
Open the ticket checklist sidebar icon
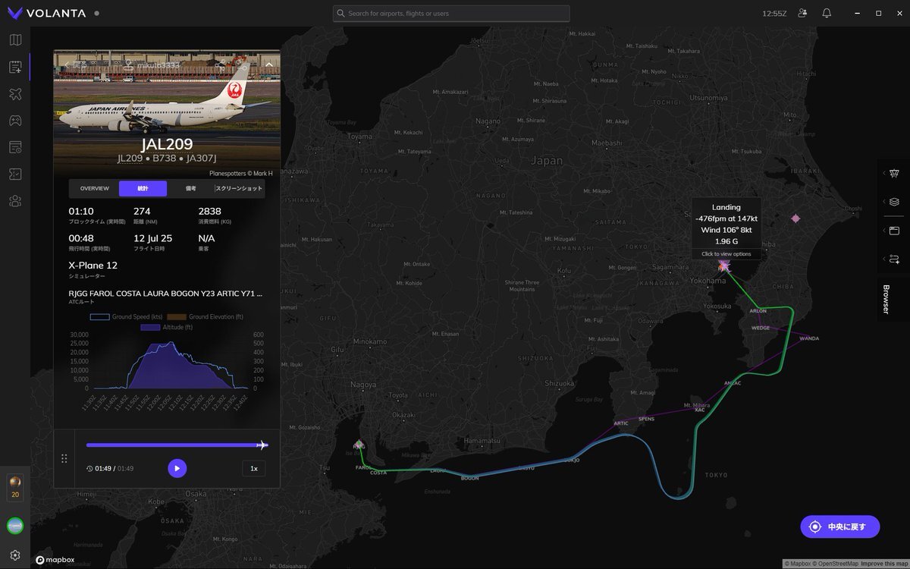pyautogui.click(x=15, y=174)
